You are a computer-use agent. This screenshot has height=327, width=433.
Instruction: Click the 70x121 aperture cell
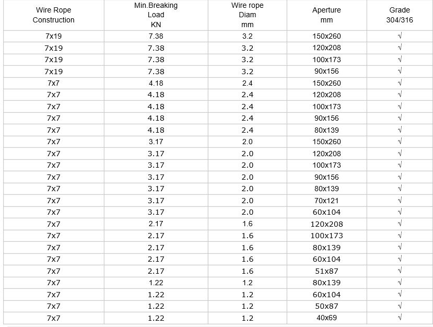click(326, 201)
